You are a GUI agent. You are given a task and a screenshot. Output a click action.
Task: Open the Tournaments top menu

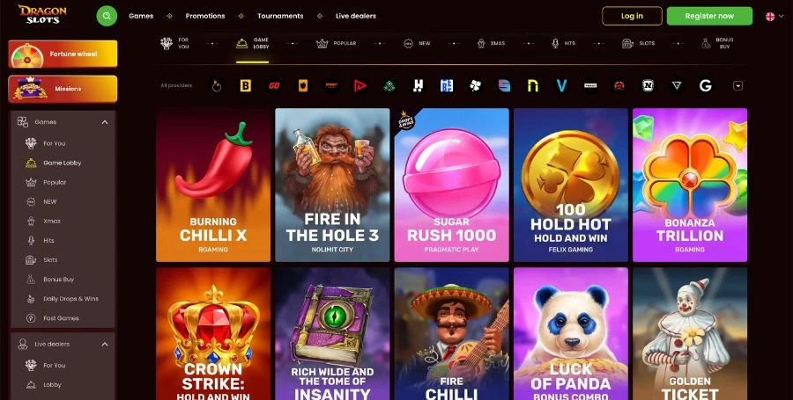(280, 16)
